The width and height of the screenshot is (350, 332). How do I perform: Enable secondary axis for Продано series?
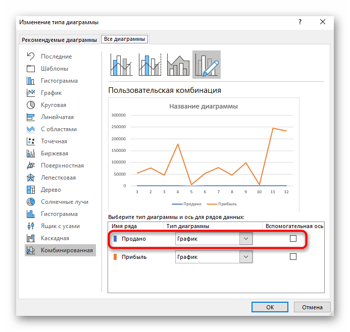(x=293, y=238)
